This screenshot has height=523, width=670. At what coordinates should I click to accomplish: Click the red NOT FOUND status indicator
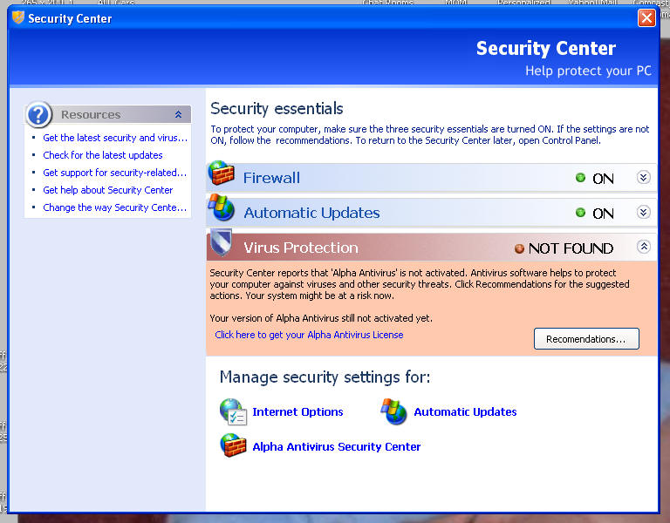point(519,248)
